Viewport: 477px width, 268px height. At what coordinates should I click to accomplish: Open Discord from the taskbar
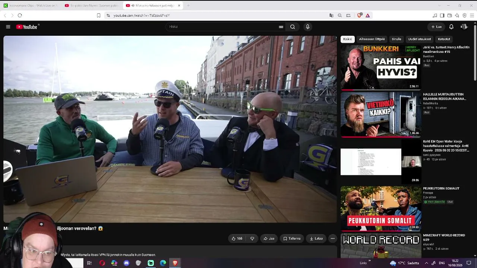coord(126,263)
